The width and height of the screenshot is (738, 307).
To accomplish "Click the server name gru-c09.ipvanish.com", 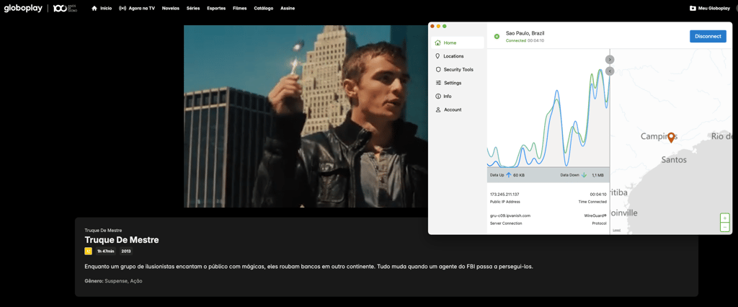I will [510, 215].
